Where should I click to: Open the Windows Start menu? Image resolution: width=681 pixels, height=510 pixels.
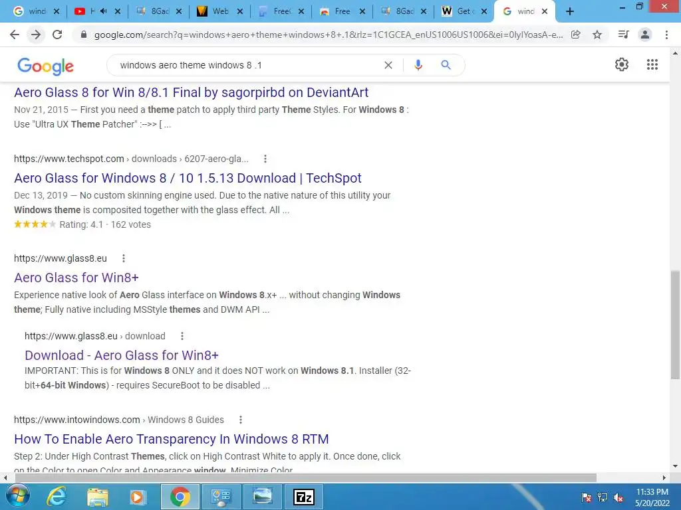click(17, 497)
